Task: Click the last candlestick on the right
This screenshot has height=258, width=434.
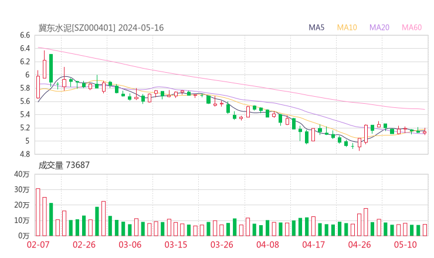Action: (x=425, y=132)
